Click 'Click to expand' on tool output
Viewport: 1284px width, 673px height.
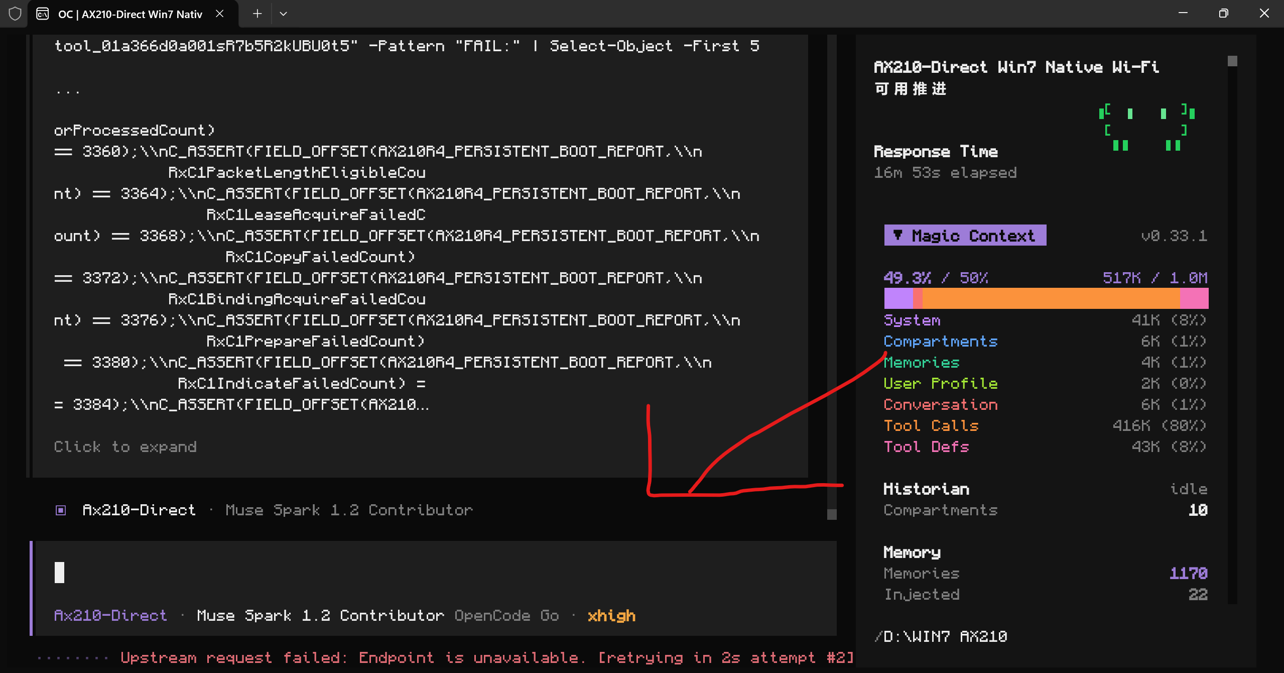[125, 446]
